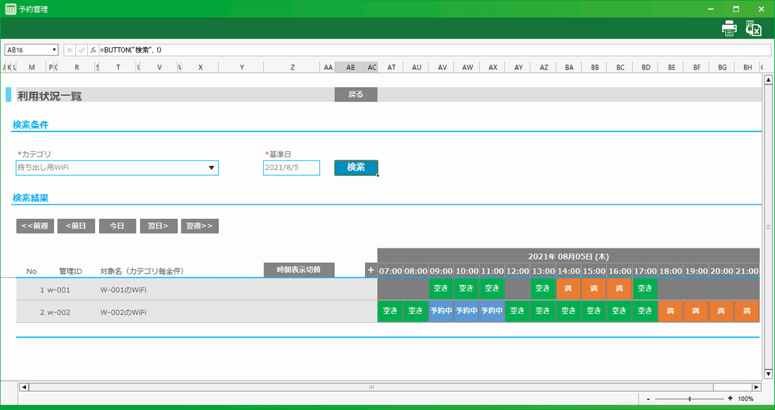Image resolution: width=775 pixels, height=410 pixels.
Task: Select the 基準日 date input field
Action: click(291, 168)
